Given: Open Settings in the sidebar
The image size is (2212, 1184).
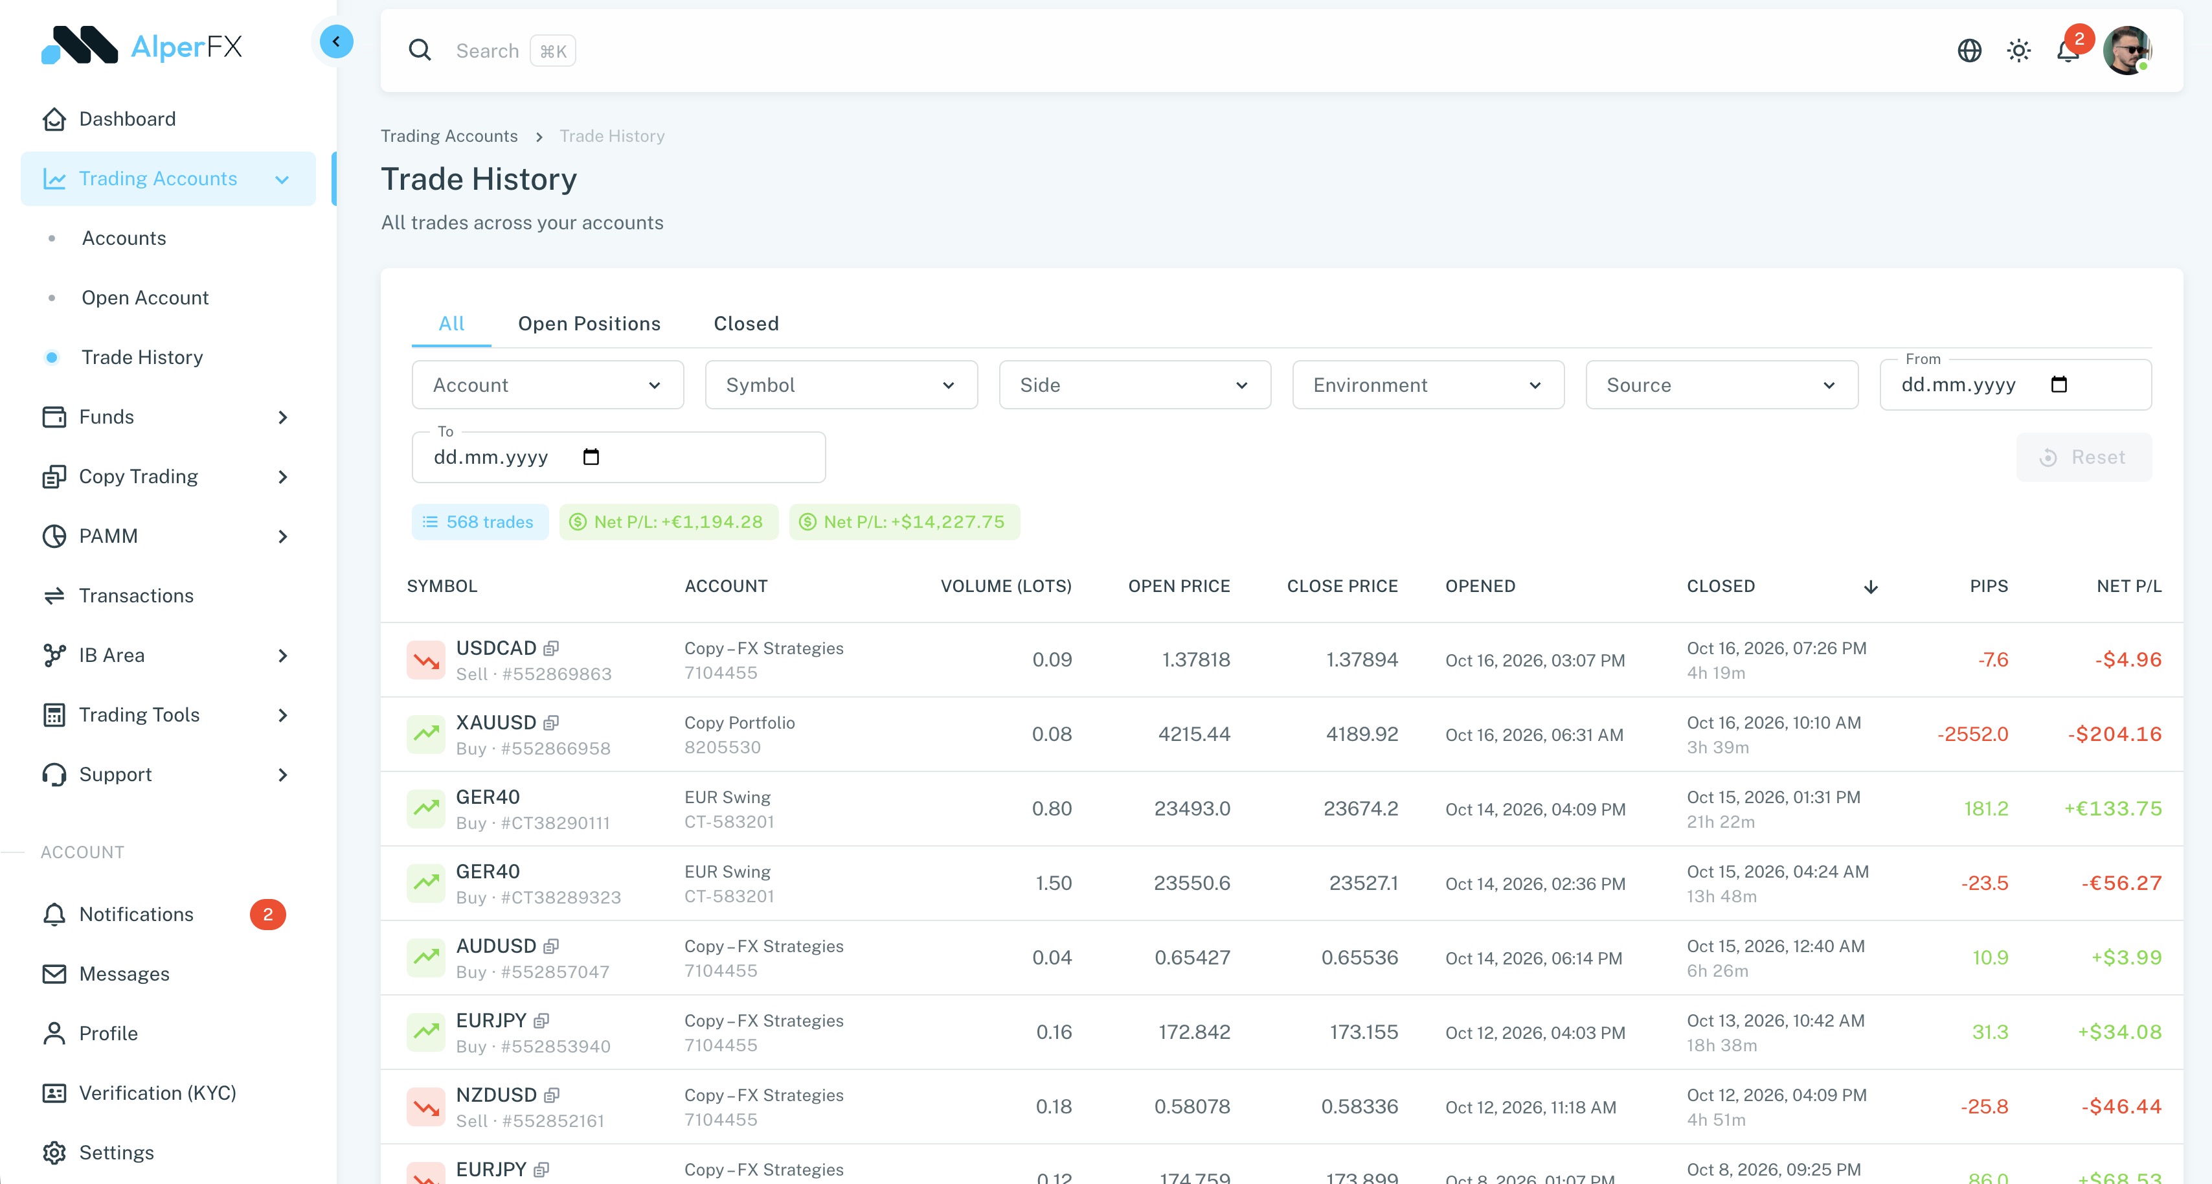Looking at the screenshot, I should pos(168,1152).
